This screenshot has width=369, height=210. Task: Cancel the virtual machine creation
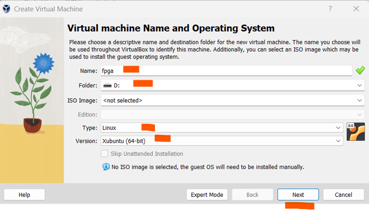[x=343, y=195]
